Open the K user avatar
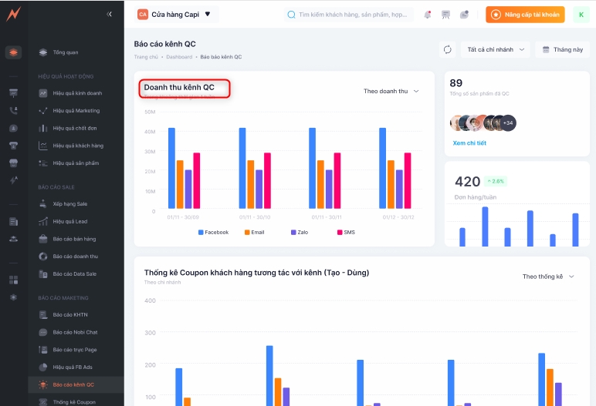 [x=580, y=14]
